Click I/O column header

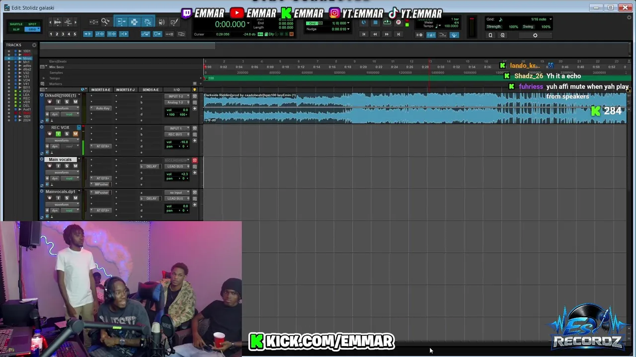pos(177,90)
